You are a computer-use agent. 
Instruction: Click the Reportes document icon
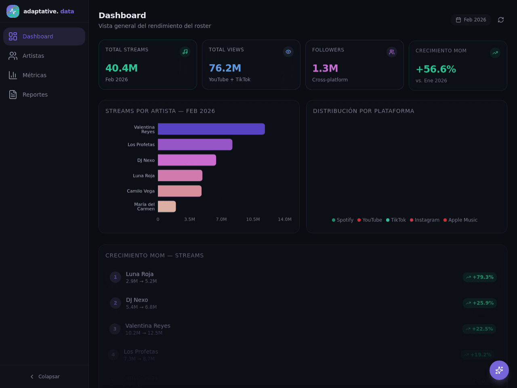13,95
